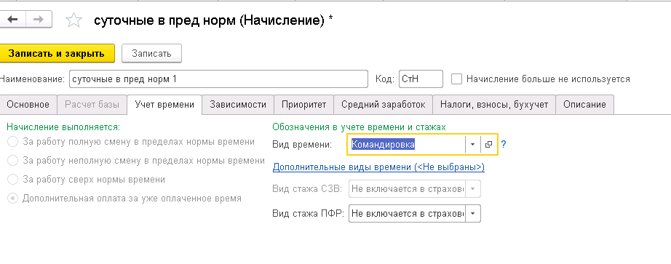Open Дополнительные виды времени link
The image size is (671, 264).
tap(378, 167)
